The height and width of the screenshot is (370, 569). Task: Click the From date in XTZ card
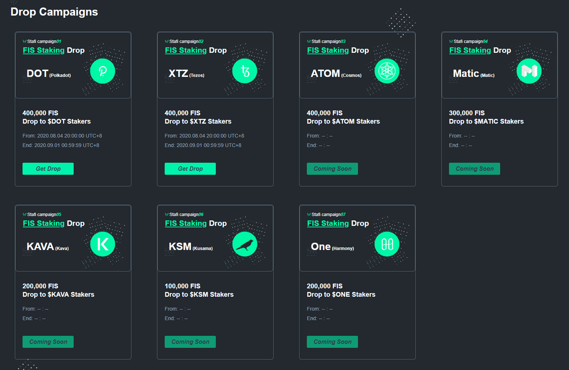204,136
